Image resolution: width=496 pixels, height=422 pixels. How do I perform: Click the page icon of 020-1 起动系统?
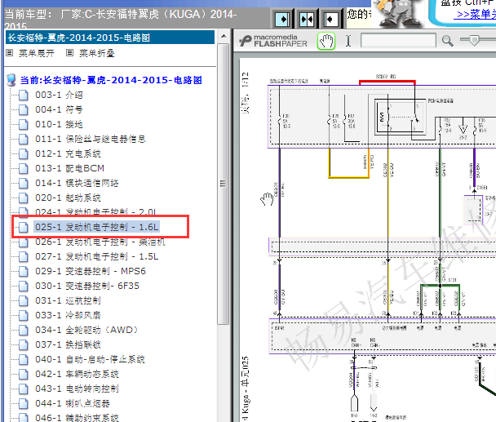click(23, 198)
